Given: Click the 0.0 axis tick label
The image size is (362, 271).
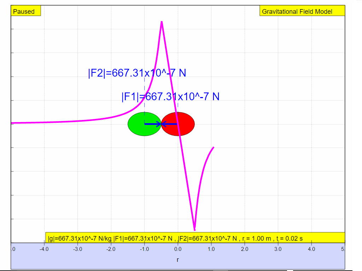Looking at the screenshot, I should (177, 249).
